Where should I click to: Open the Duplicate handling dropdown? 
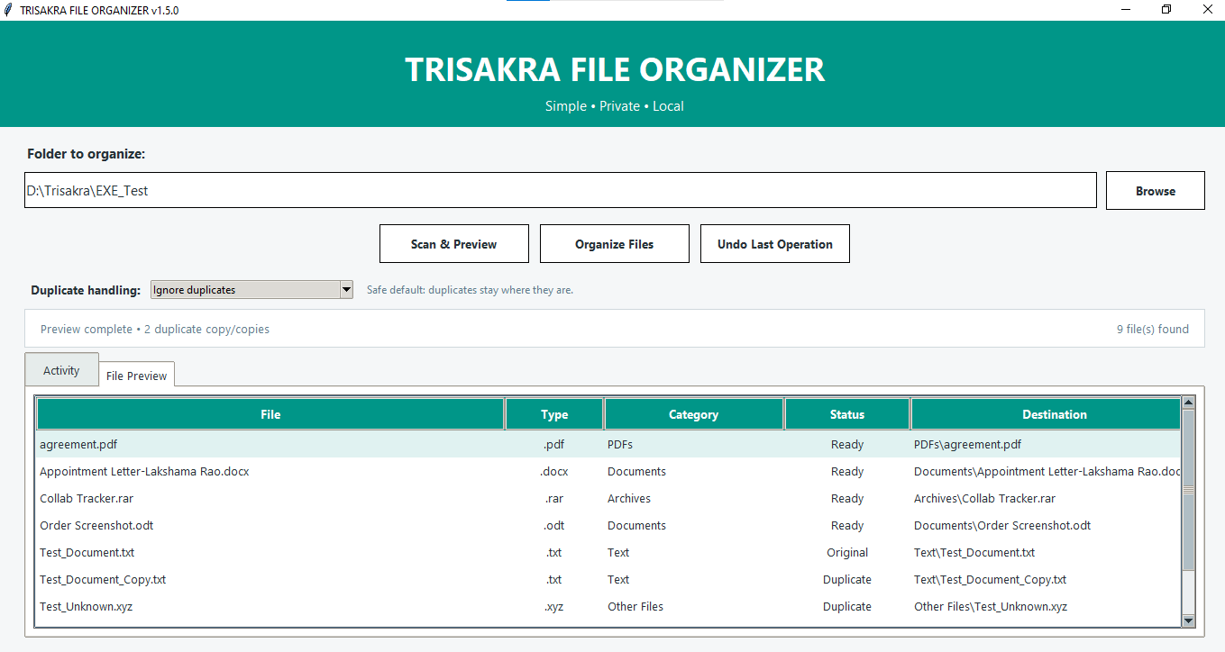(251, 290)
